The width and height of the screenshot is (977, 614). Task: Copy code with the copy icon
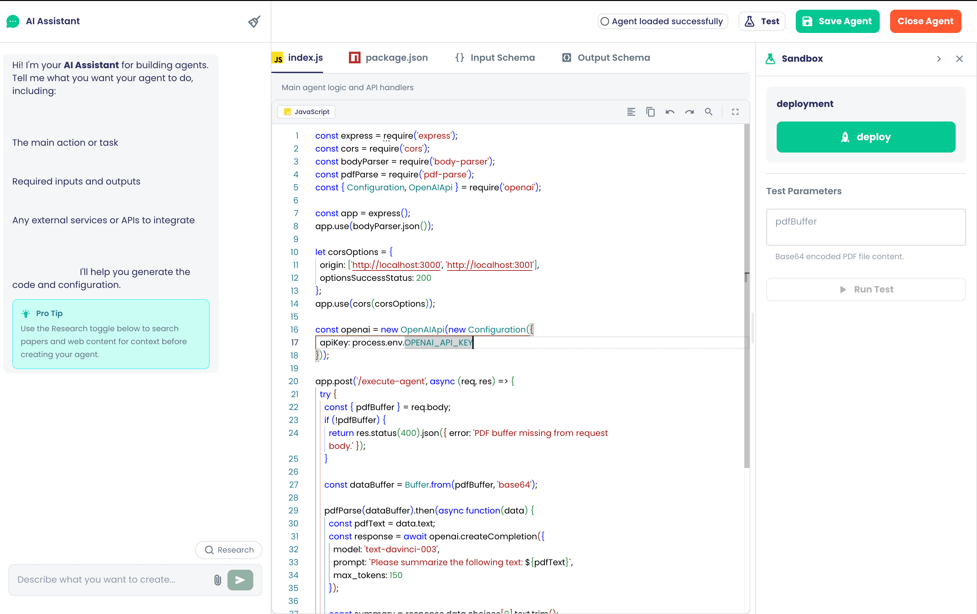(x=650, y=111)
